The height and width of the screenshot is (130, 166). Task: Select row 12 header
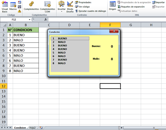pos(4,86)
